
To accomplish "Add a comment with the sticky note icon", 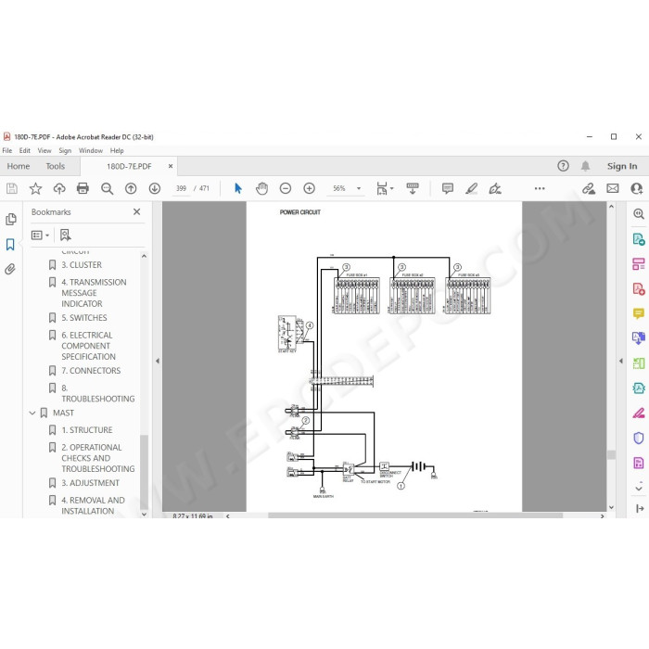I will (x=448, y=189).
